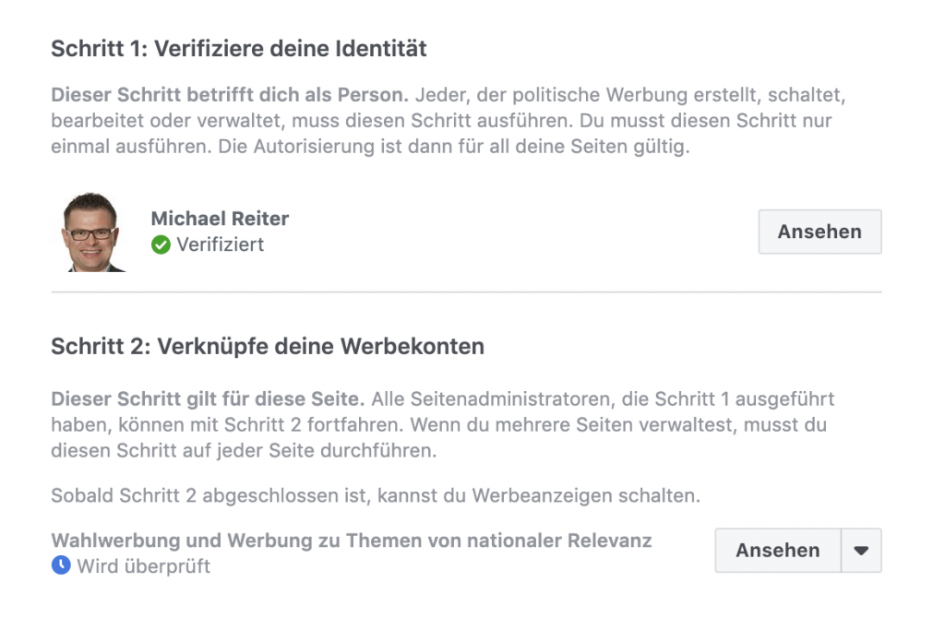Click the name Michael Reiter
Image resolution: width=945 pixels, height=618 pixels.
220,219
